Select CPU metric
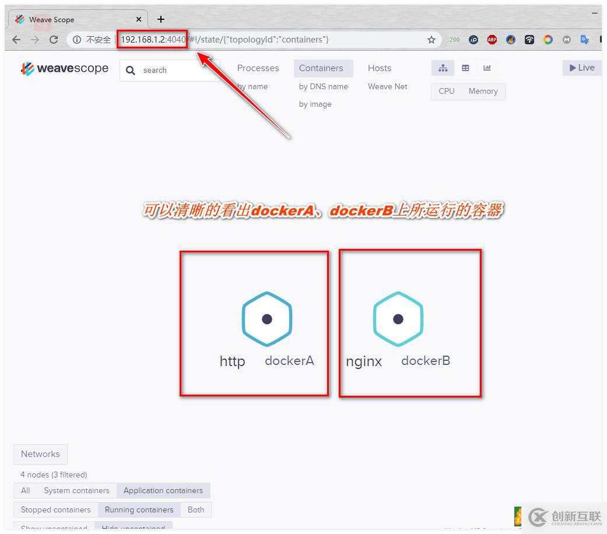607x534 pixels. pos(446,92)
